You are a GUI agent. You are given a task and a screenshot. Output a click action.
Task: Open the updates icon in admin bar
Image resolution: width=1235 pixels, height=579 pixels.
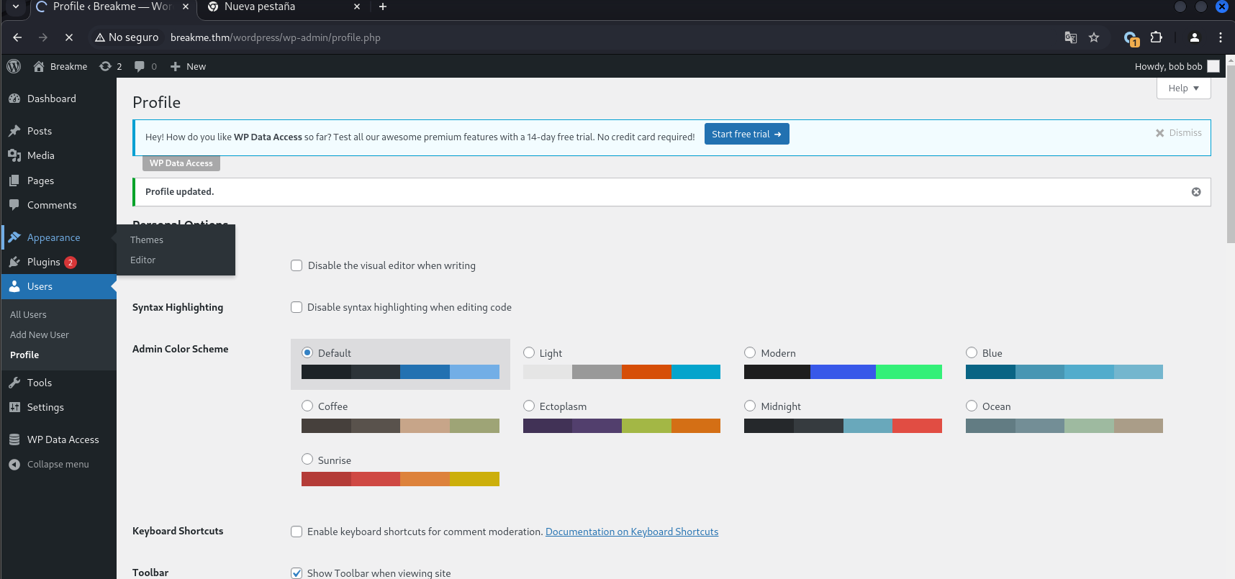[106, 66]
